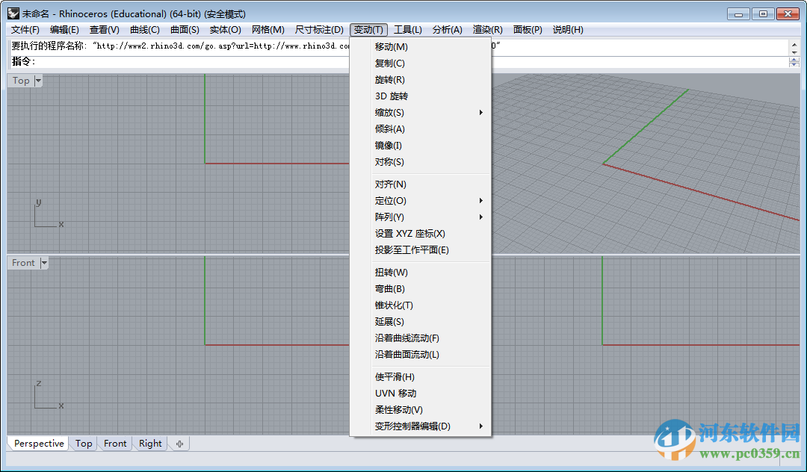Viewport: 807px width, 472px height.
Task: Switch to the Perspective viewport tab
Action: pos(39,444)
